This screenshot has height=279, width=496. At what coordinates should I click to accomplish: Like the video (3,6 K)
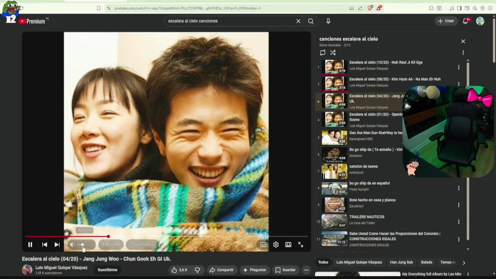179,270
